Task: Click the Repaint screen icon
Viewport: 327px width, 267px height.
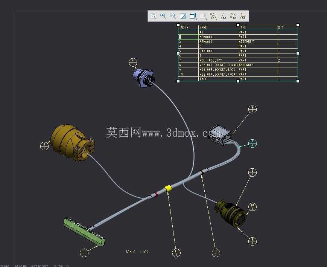Action: coord(183,16)
